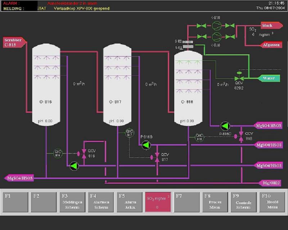Select the QIC 818 controller circle

200,137
